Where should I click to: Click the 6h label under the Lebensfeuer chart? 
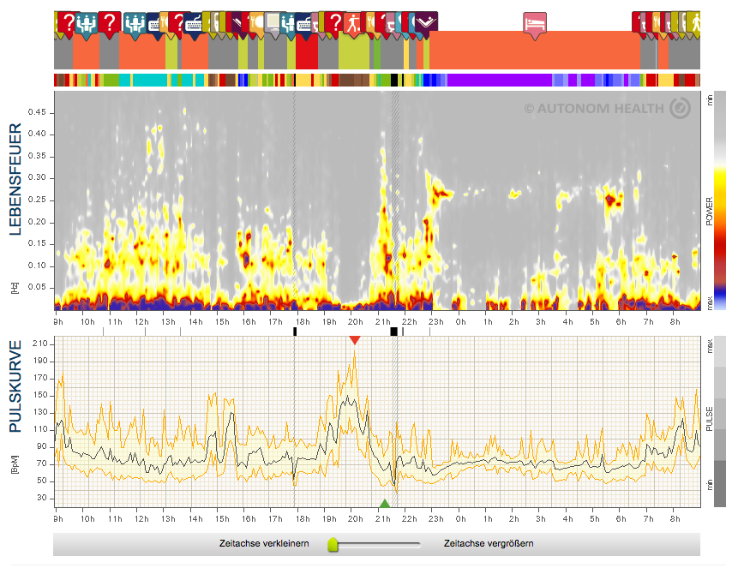(621, 322)
